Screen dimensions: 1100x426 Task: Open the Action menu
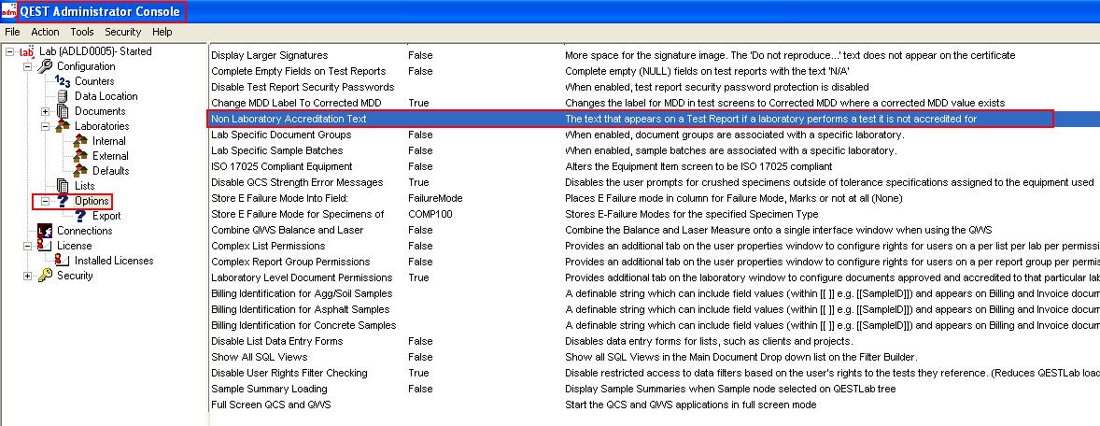point(45,32)
